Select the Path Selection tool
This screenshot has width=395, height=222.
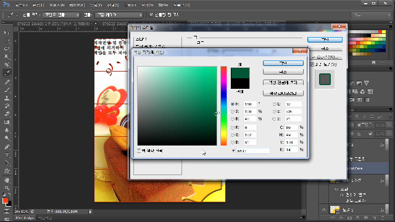point(7,163)
